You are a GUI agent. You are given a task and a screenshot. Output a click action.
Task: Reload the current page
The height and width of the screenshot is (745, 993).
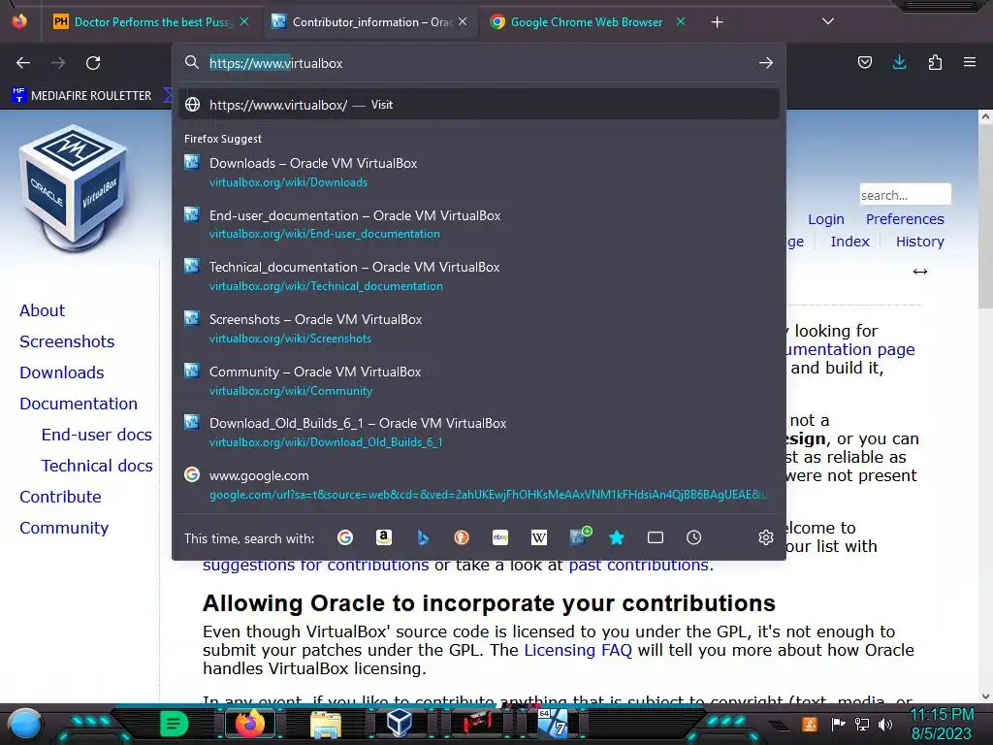click(x=93, y=63)
